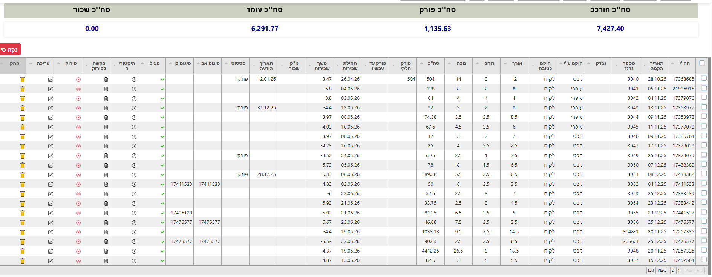Edit the row with tag 3042
The image size is (712, 277).
(x=51, y=99)
